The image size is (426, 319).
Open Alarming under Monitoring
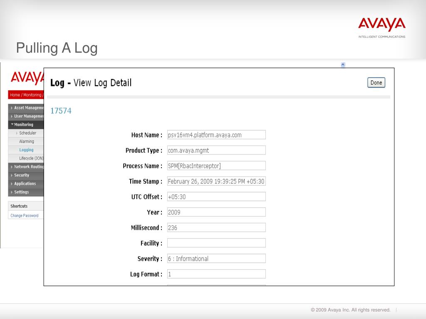(x=27, y=141)
